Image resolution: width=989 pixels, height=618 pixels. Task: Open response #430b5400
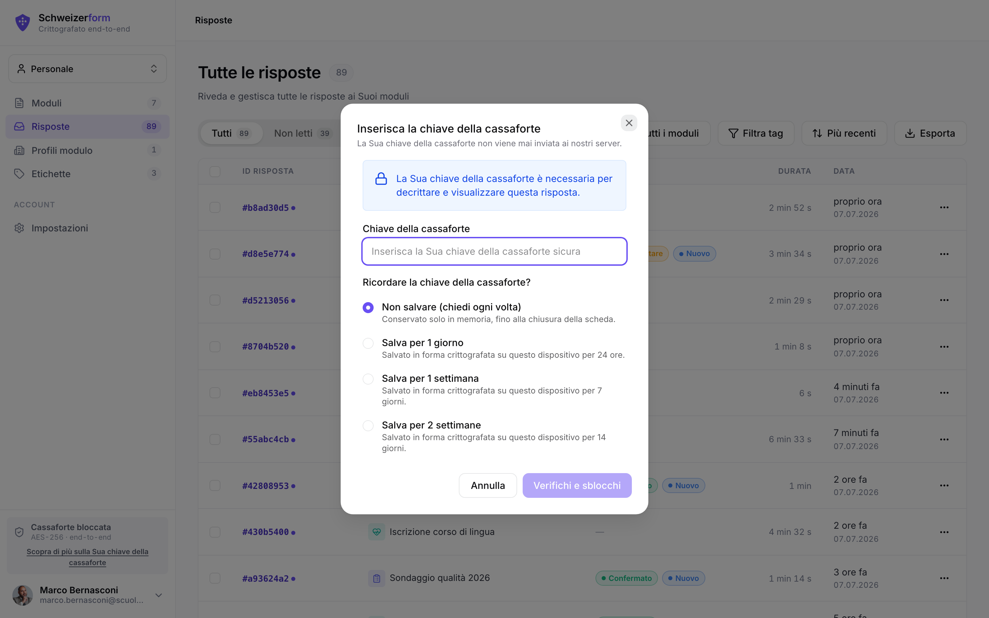click(x=266, y=532)
